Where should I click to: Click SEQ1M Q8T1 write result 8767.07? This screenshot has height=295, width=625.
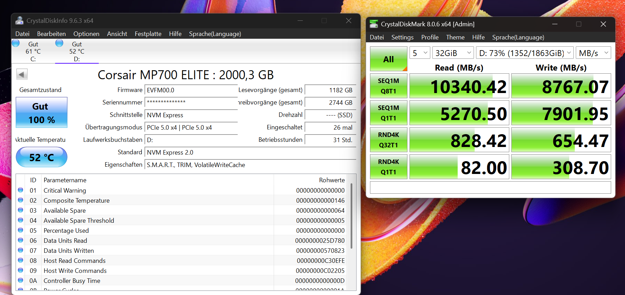(561, 86)
